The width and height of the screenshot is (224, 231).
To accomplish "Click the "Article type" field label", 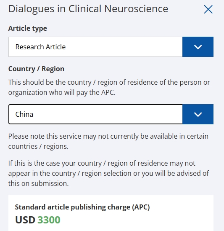I will [28, 28].
